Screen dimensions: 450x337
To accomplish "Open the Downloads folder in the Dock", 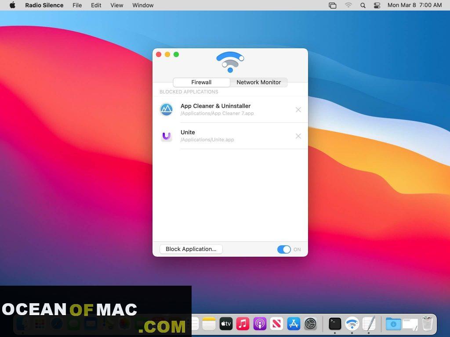I will (x=393, y=324).
